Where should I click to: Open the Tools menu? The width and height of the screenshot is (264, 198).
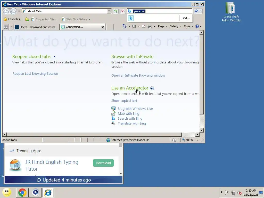point(188,26)
